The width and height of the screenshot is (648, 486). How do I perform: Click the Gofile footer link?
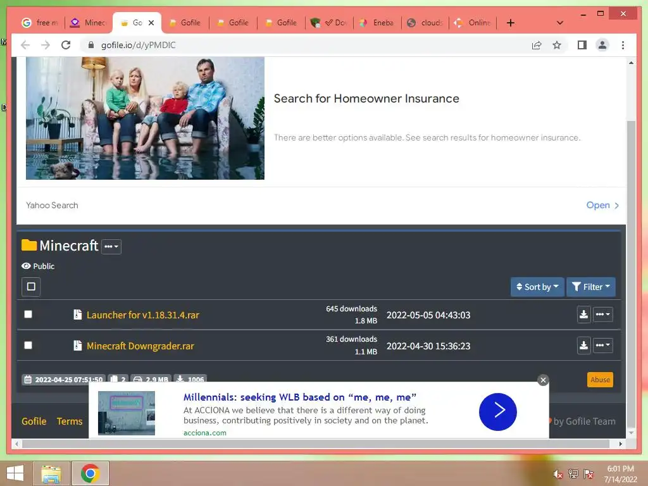[x=34, y=421]
